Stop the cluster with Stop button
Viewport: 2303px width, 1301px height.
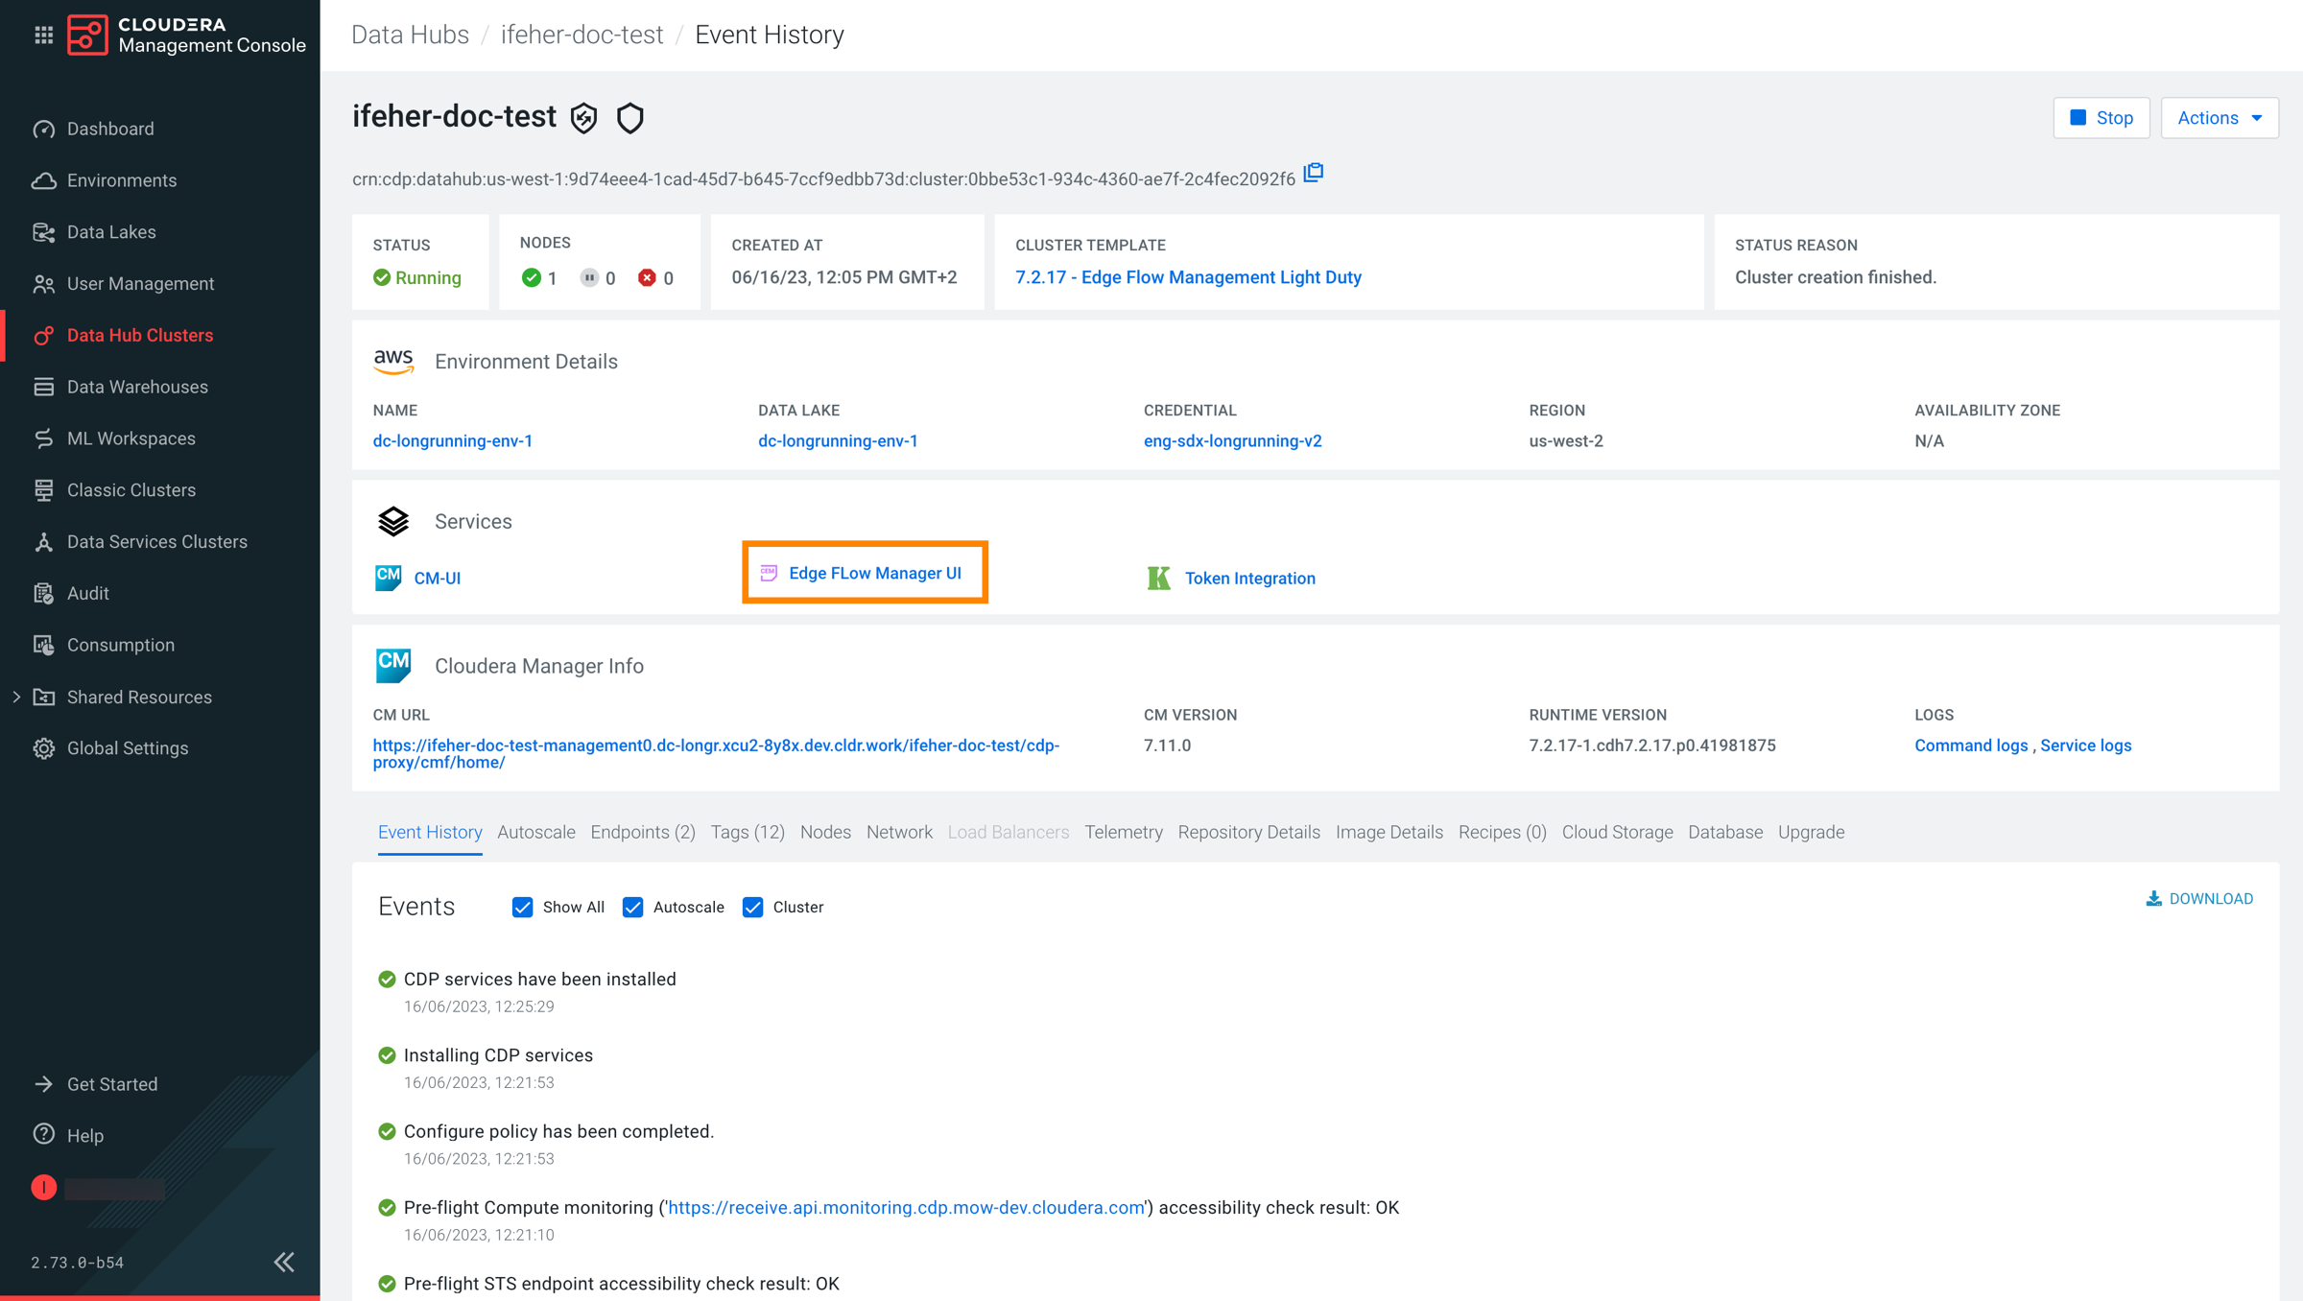point(2101,118)
